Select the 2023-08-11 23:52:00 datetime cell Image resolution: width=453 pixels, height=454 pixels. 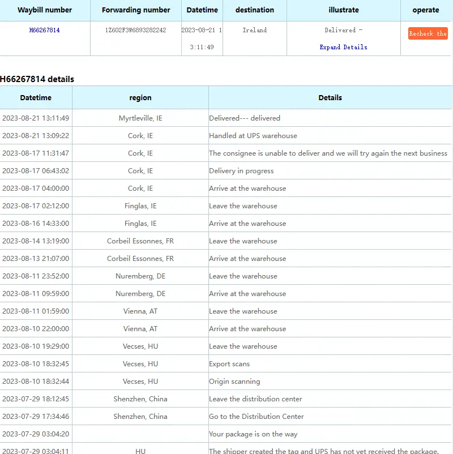pos(36,276)
